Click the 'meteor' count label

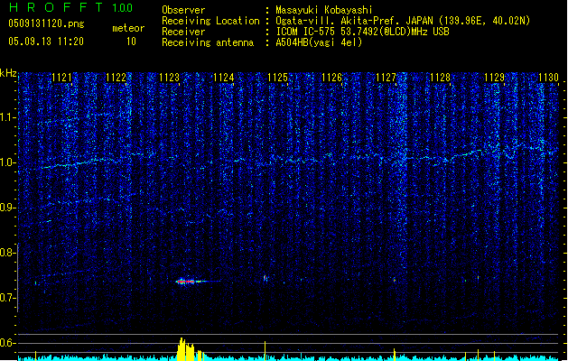(x=128, y=28)
